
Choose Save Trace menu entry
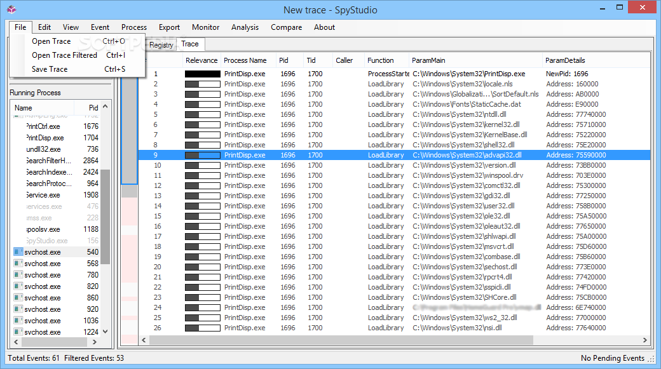pyautogui.click(x=78, y=69)
